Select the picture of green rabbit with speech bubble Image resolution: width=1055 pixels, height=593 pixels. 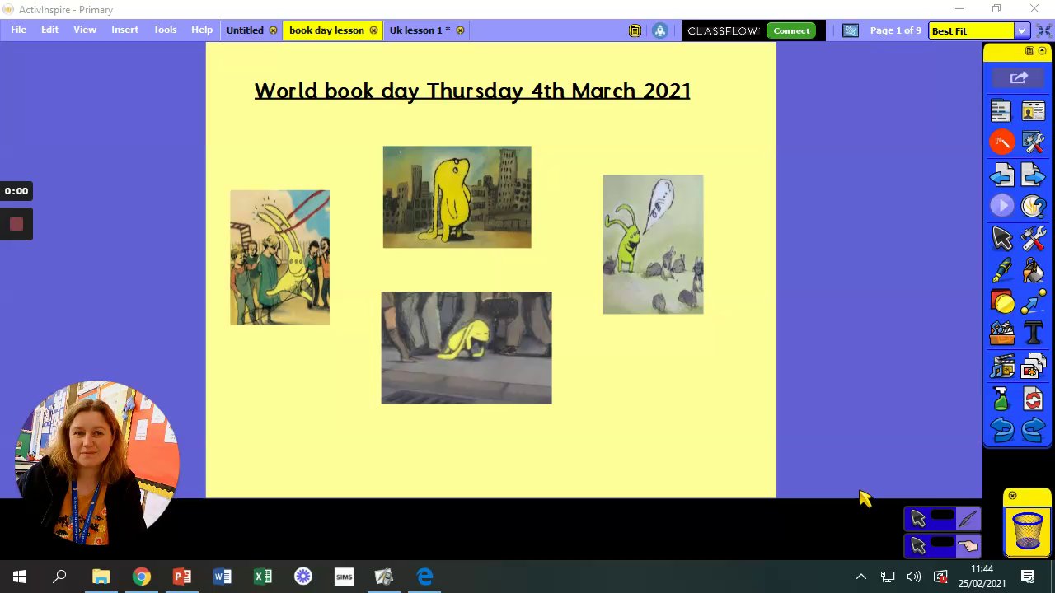(x=653, y=244)
